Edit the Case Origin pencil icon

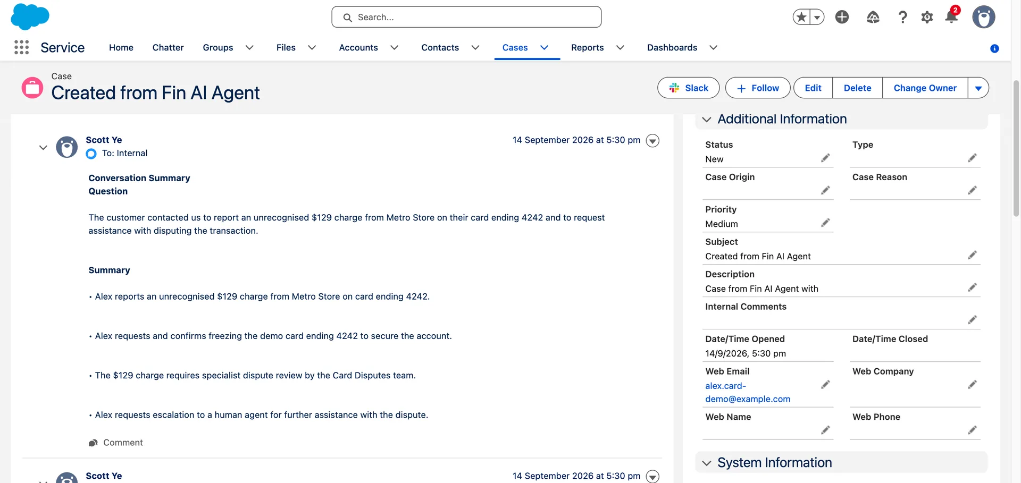click(x=825, y=190)
